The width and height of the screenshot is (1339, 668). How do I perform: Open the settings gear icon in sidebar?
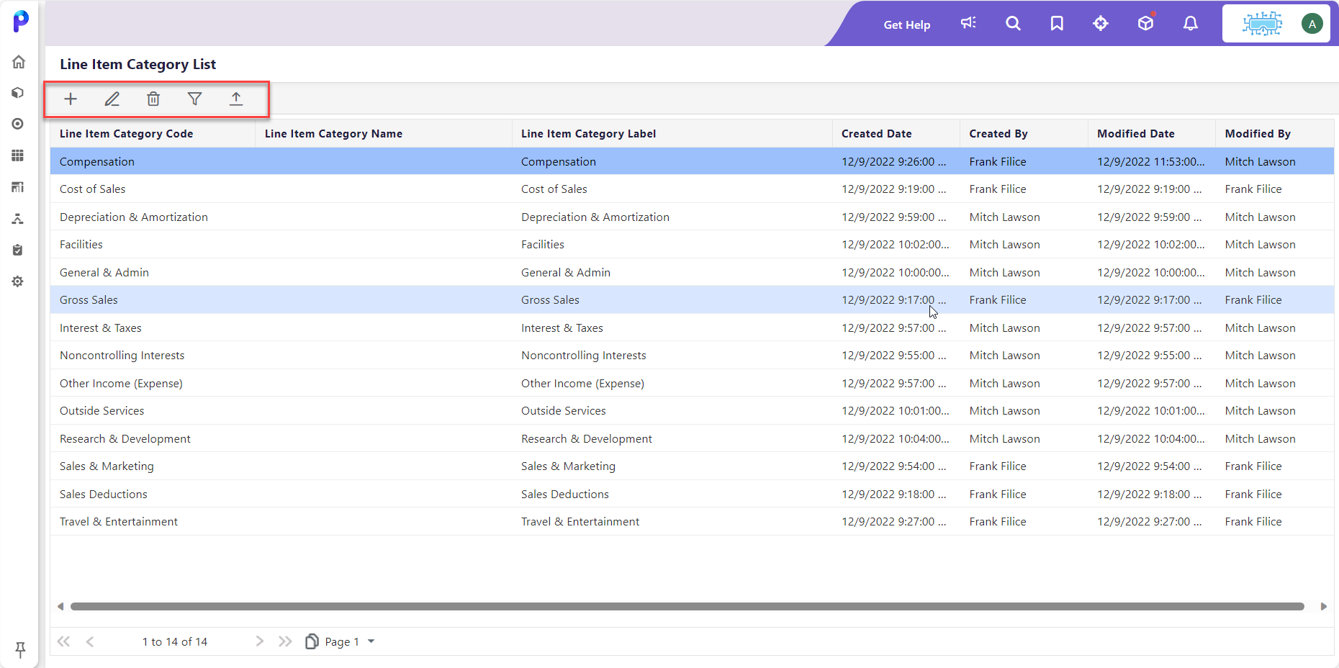click(18, 281)
